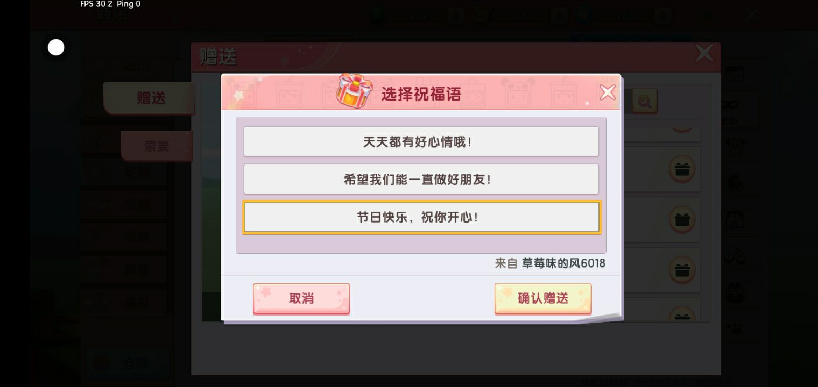Switch to the 赠送 tab
818x387 pixels.
point(150,98)
